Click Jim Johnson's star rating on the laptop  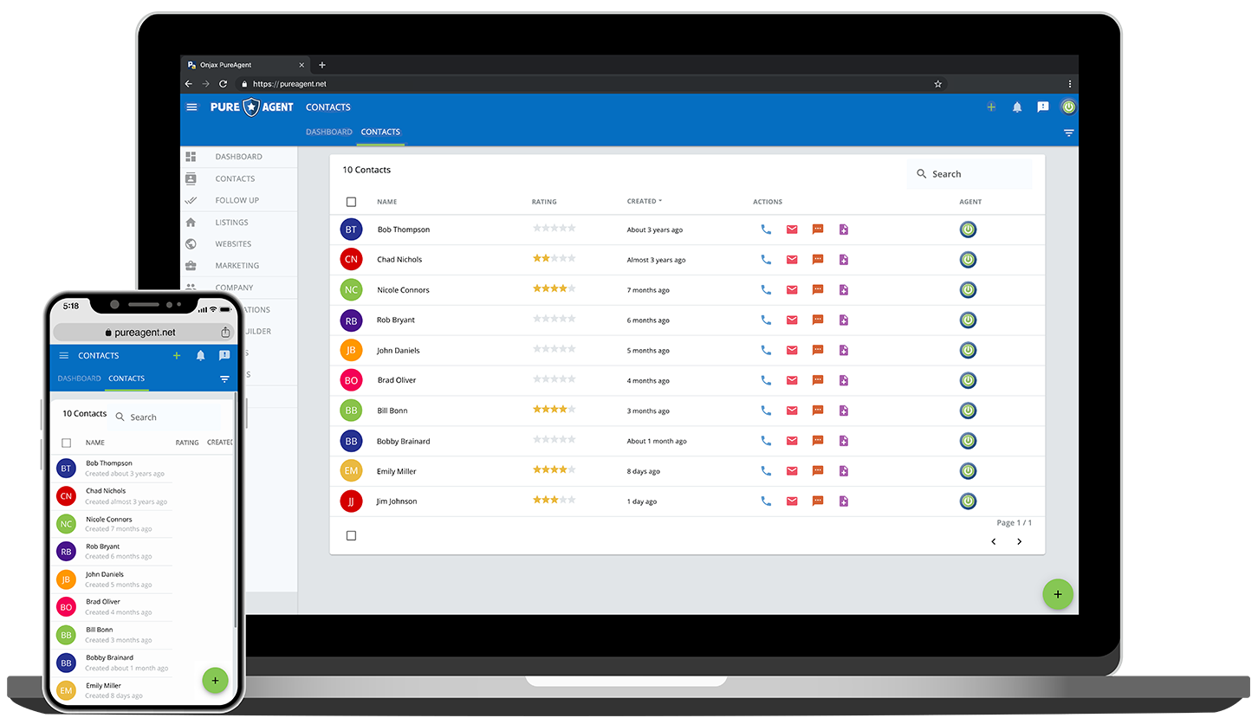coord(554,500)
